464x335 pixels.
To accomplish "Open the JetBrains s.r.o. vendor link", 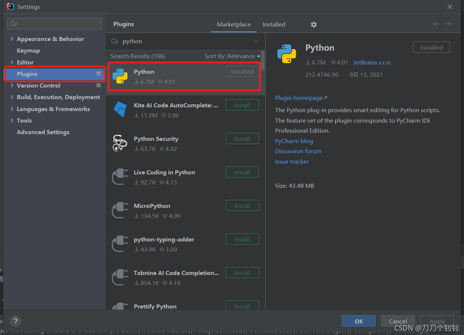I will [x=372, y=63].
